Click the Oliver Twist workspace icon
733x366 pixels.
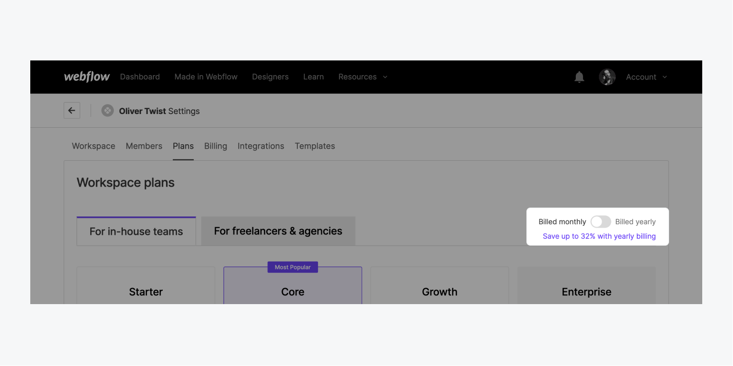(x=107, y=111)
